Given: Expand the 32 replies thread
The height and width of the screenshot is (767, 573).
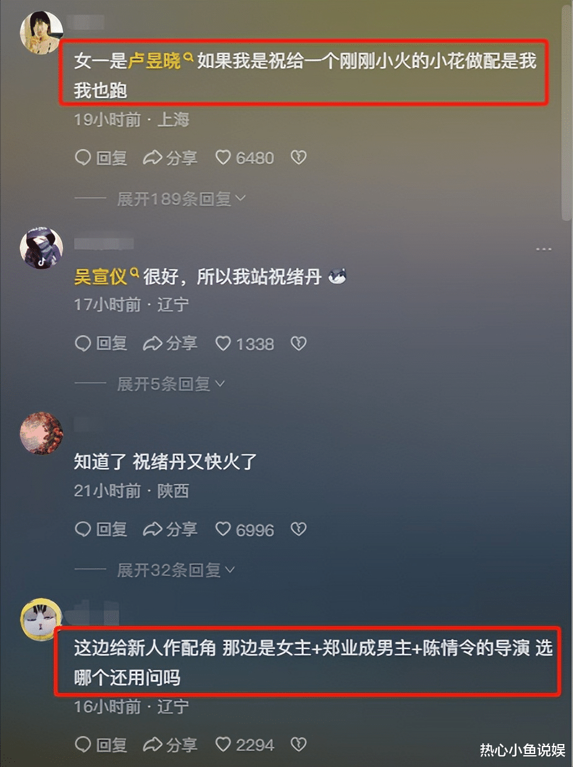Looking at the screenshot, I should tap(176, 570).
